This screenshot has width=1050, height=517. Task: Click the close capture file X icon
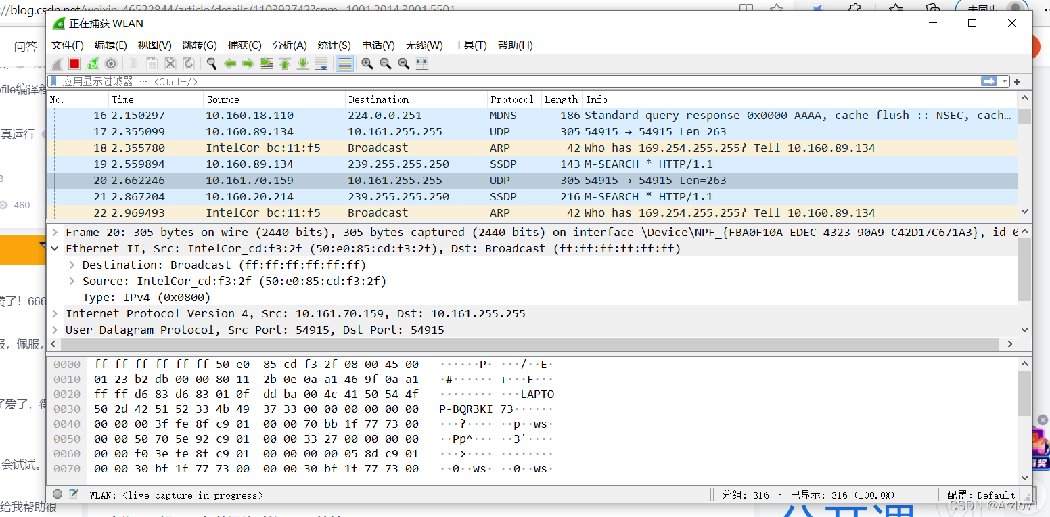coord(170,64)
